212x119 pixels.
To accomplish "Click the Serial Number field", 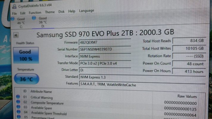I will [x=105, y=49].
